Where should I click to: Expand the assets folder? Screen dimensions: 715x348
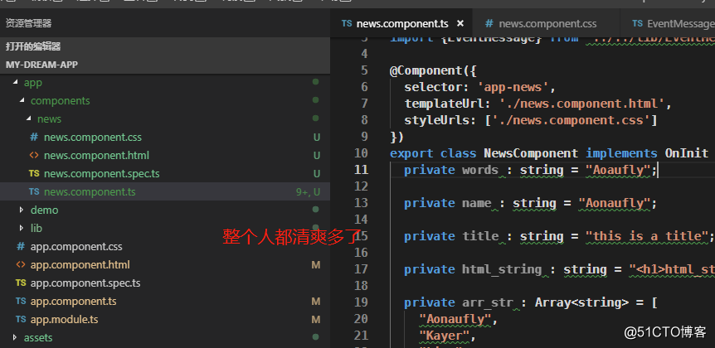point(15,337)
